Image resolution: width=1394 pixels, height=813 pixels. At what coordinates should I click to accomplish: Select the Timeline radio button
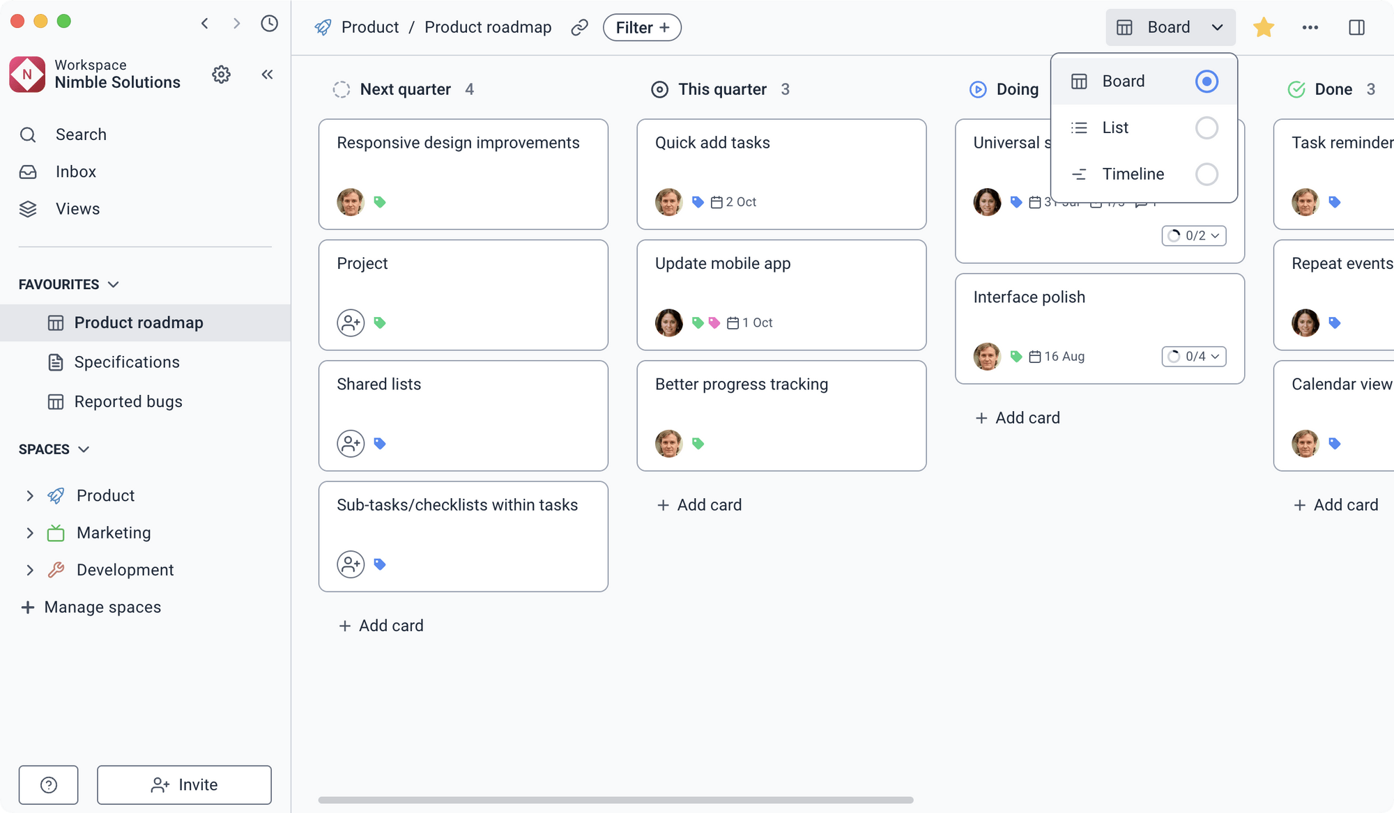[x=1207, y=174]
